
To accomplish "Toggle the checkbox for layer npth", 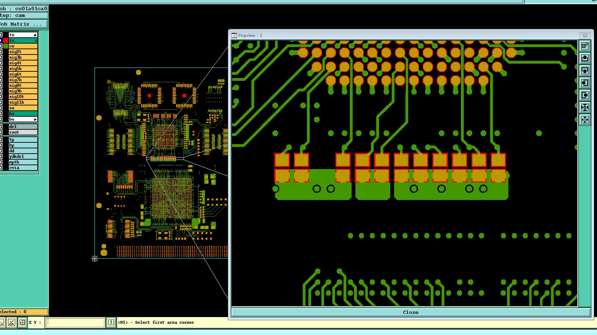I will (x=1, y=162).
